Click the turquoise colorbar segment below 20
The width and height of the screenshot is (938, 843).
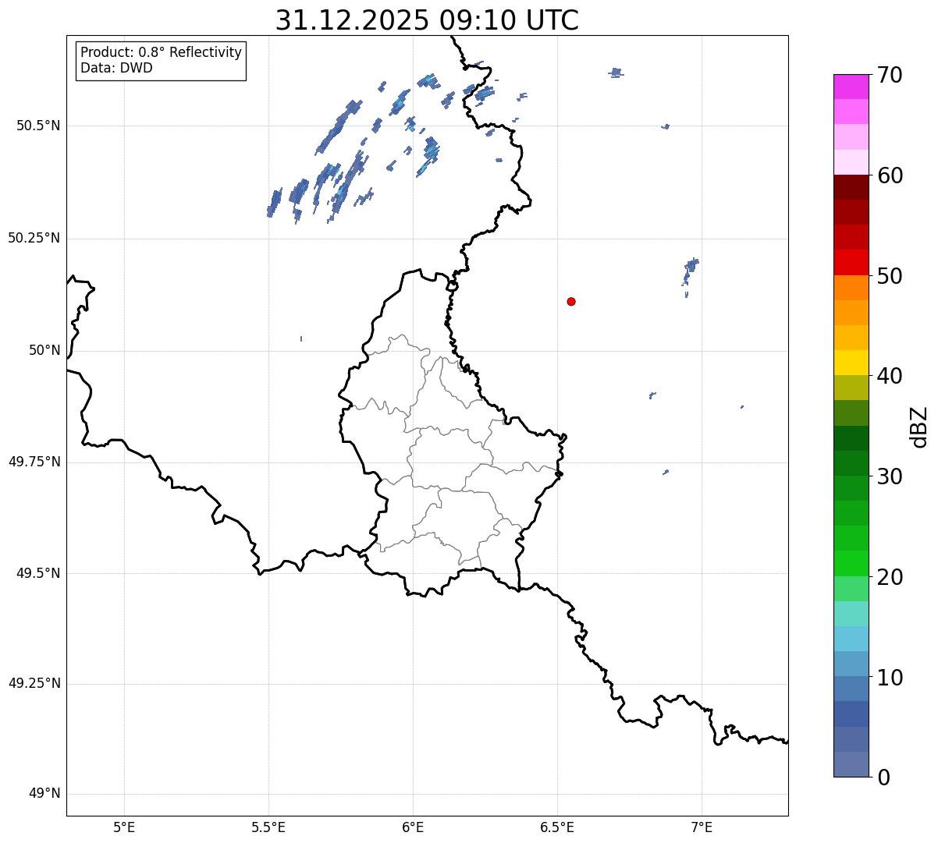point(851,614)
